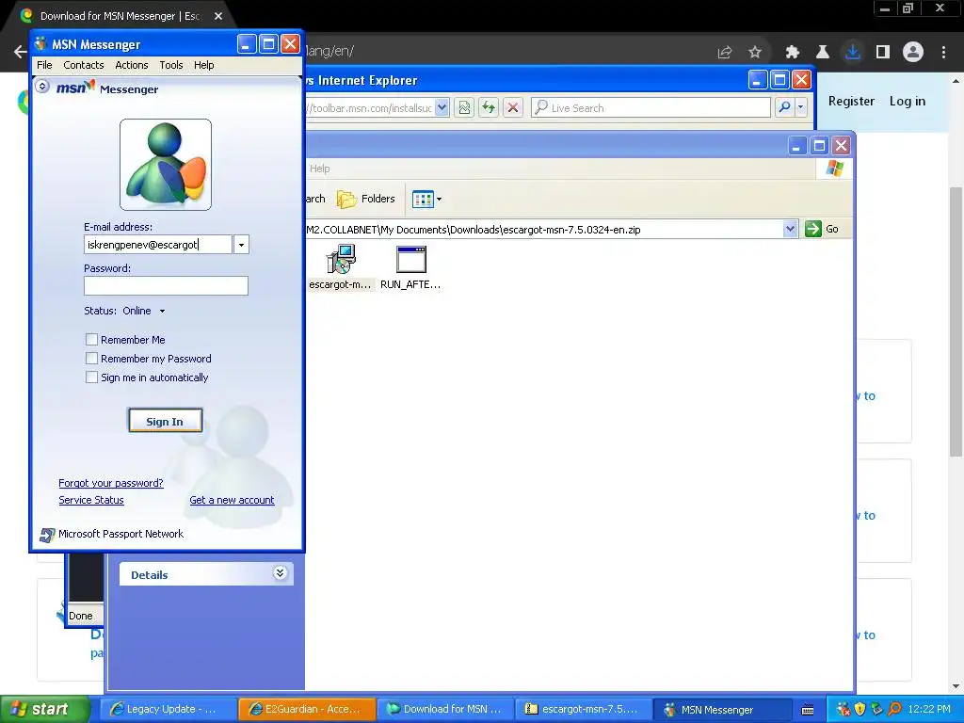Enable Sign me in automatically checkbox

(x=91, y=378)
